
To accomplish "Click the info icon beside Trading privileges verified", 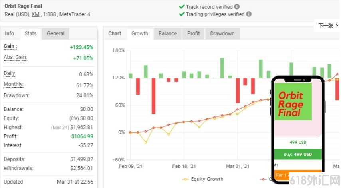I will click(x=249, y=14).
